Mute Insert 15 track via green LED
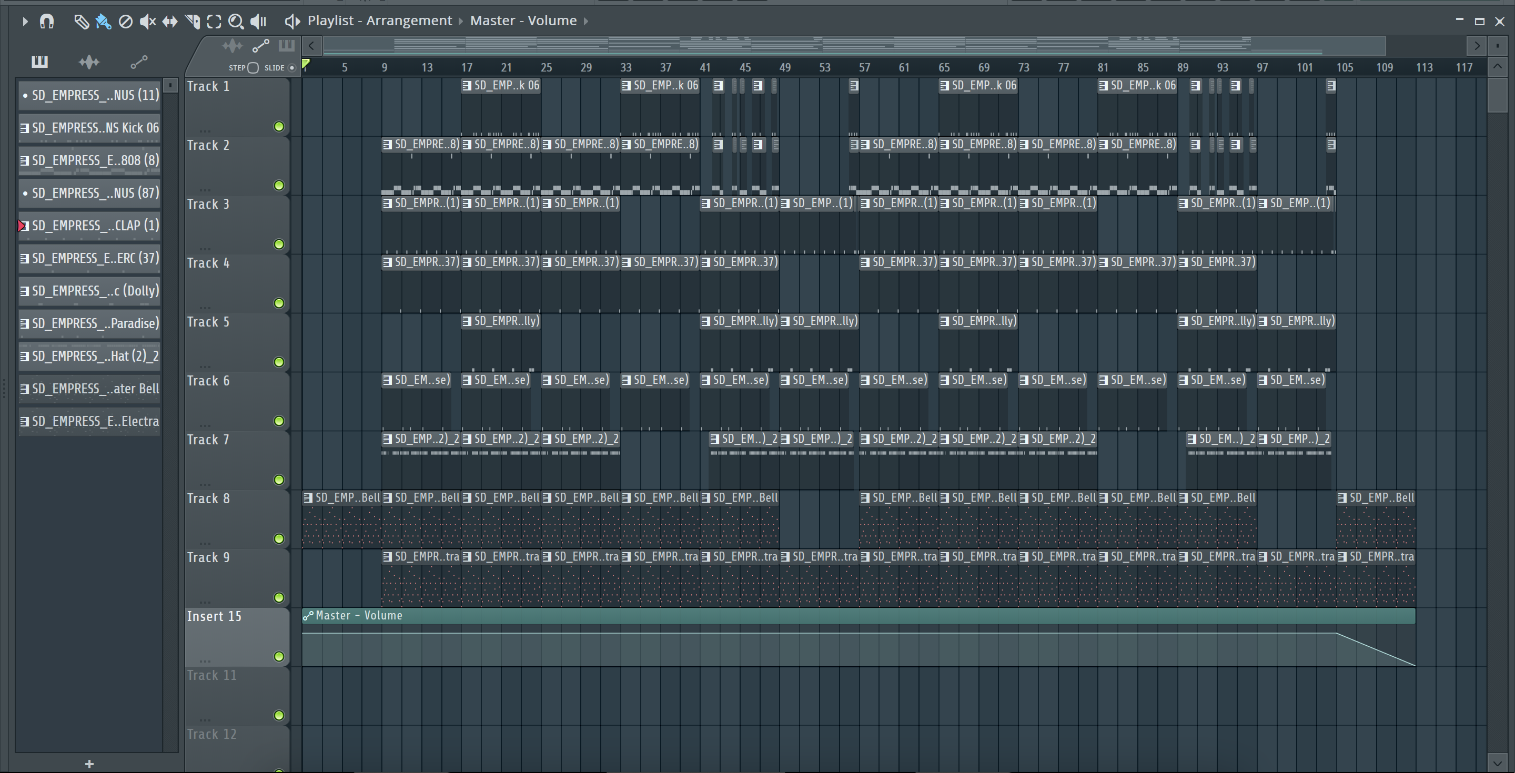The height and width of the screenshot is (773, 1515). coord(279,656)
